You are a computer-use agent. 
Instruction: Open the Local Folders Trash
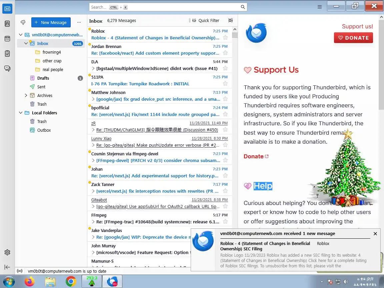tap(51, 121)
